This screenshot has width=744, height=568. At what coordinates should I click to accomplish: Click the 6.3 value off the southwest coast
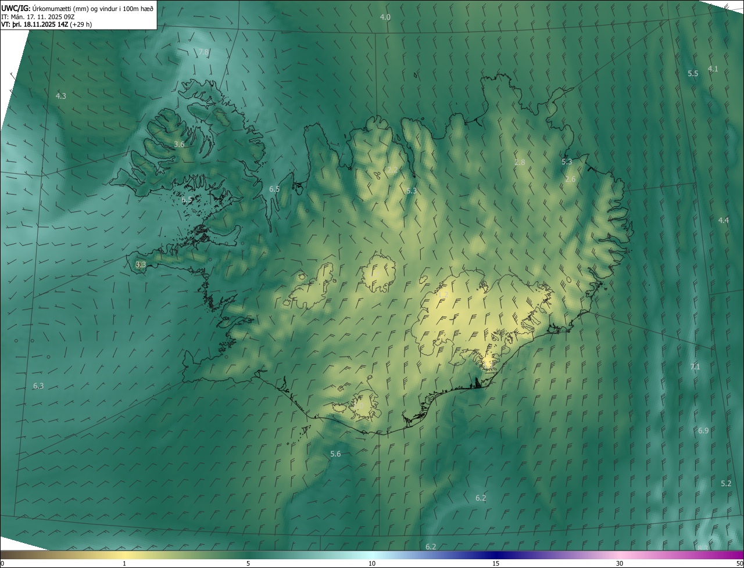coord(38,386)
